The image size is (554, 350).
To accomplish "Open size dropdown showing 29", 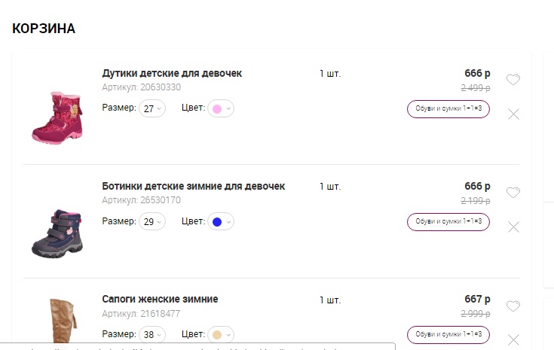I will (152, 222).
